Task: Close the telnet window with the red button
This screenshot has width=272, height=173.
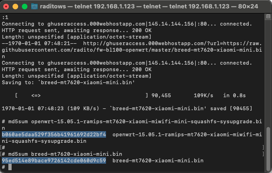Action: [x=6, y=7]
